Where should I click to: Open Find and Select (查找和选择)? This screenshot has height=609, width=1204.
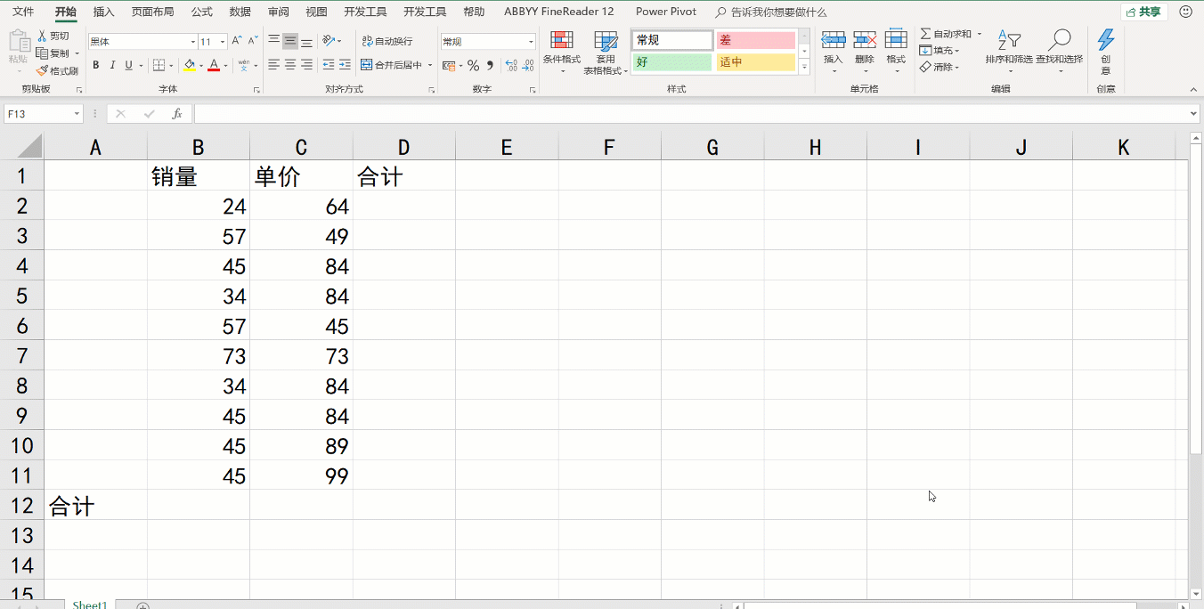coord(1059,41)
